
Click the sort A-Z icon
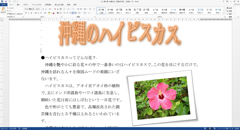[90, 9]
